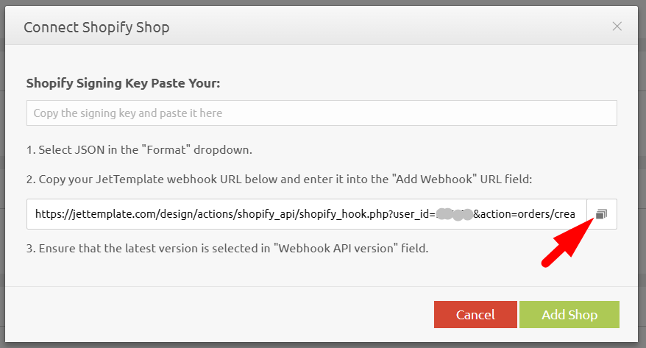This screenshot has width=646, height=348.
Task: Click the step 2 webhook URL instruction text
Action: 285,179
